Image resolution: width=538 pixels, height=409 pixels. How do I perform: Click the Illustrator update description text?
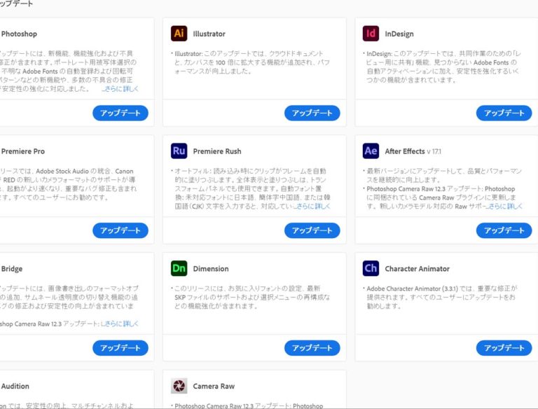[251, 62]
